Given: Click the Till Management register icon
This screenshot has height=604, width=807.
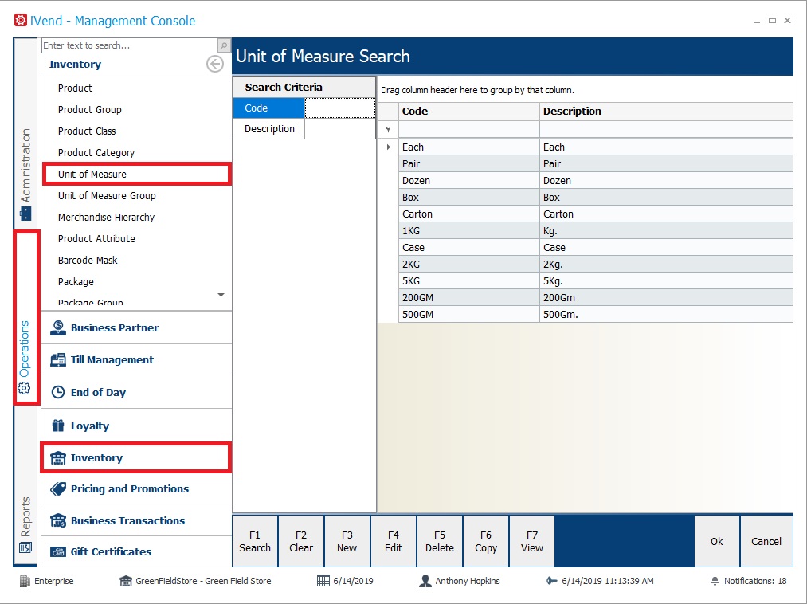Looking at the screenshot, I should [58, 360].
